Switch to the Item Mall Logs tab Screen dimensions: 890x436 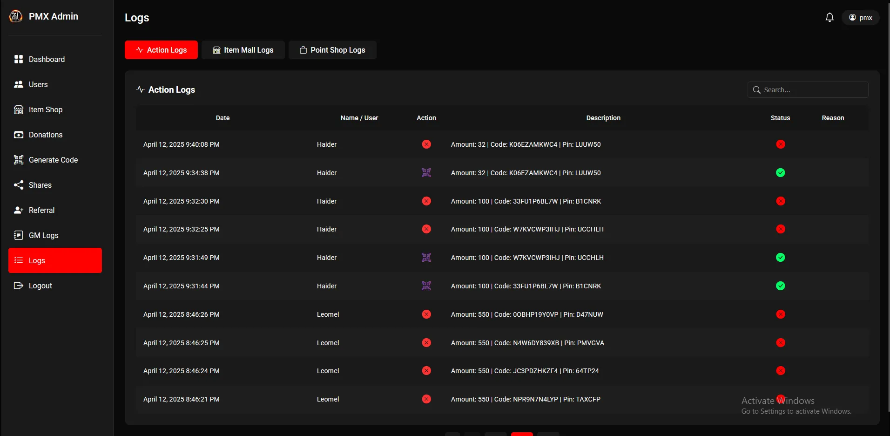[x=243, y=50]
